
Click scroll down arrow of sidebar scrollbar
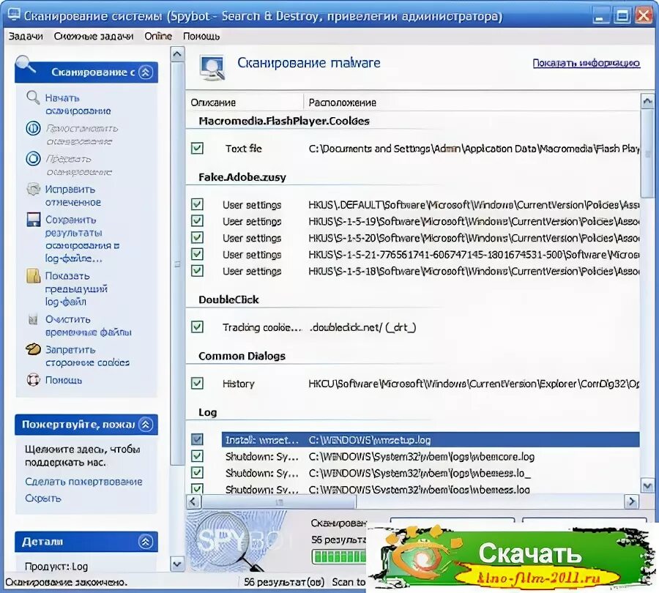[177, 564]
